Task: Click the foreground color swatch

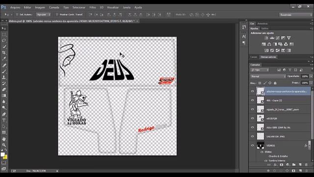Action: coord(2,154)
